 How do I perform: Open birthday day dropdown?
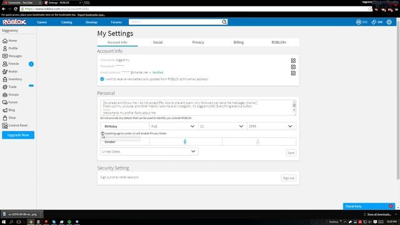coord(222,126)
